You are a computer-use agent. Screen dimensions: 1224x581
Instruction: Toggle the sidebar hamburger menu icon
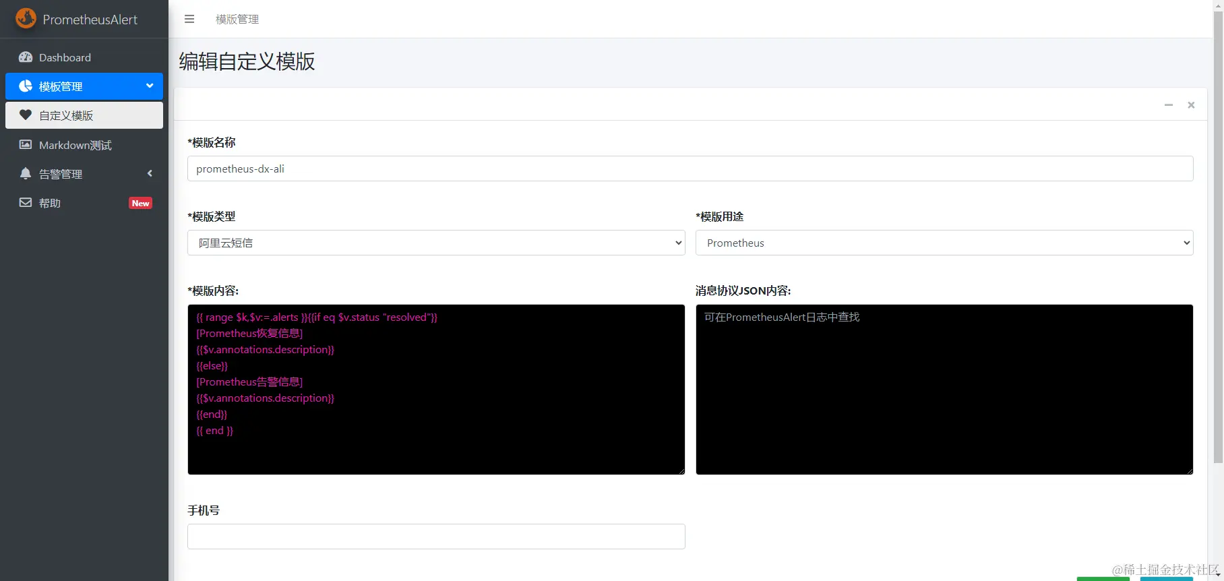click(x=189, y=19)
